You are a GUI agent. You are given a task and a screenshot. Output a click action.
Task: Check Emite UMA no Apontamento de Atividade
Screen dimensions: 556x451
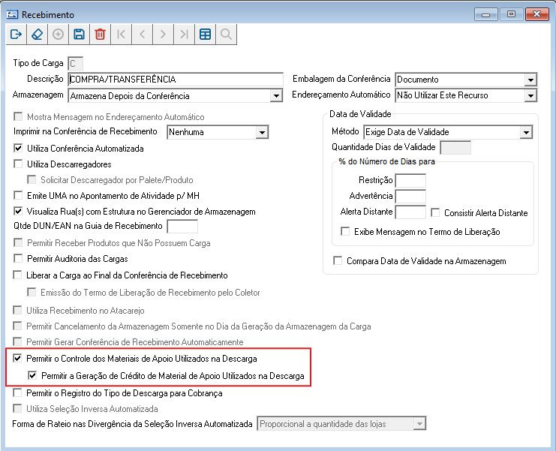(18, 195)
